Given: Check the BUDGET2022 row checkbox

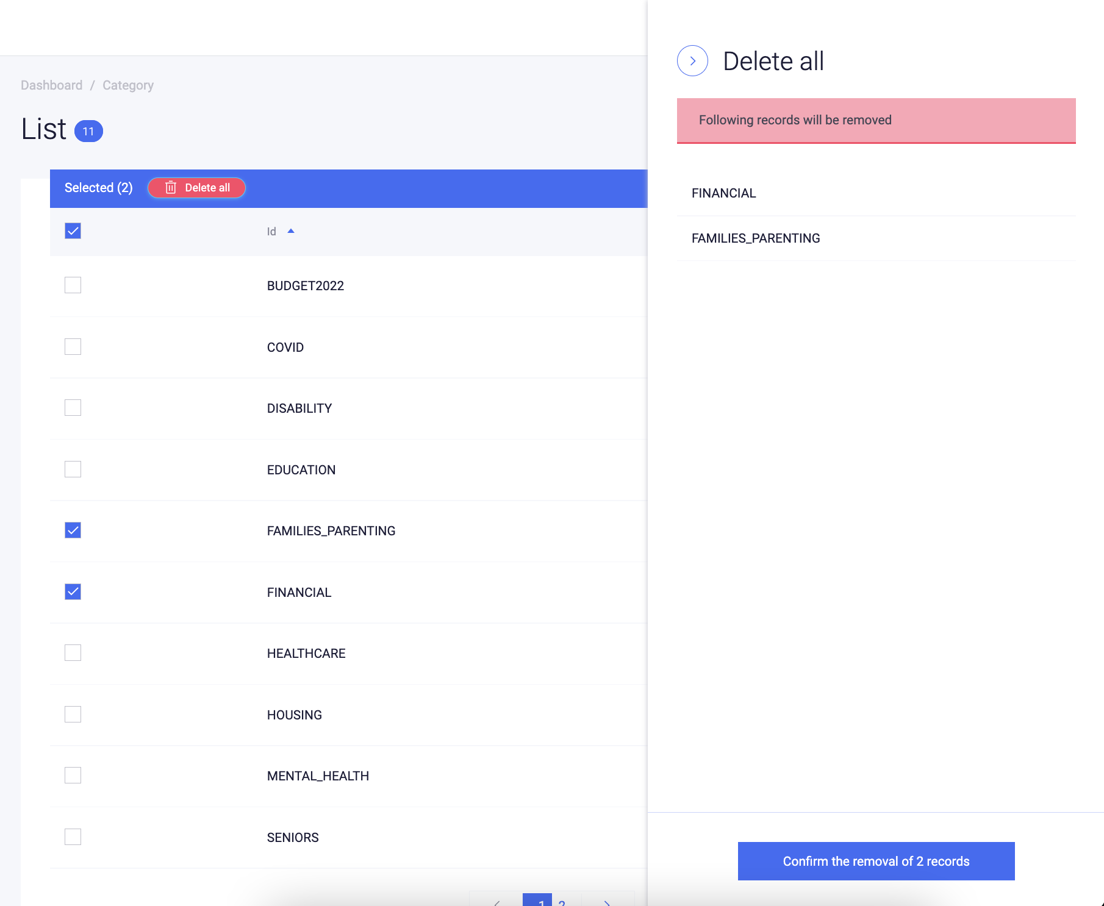Looking at the screenshot, I should click(x=73, y=285).
